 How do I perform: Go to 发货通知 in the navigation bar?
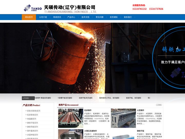pyautogui.click(x=114, y=17)
